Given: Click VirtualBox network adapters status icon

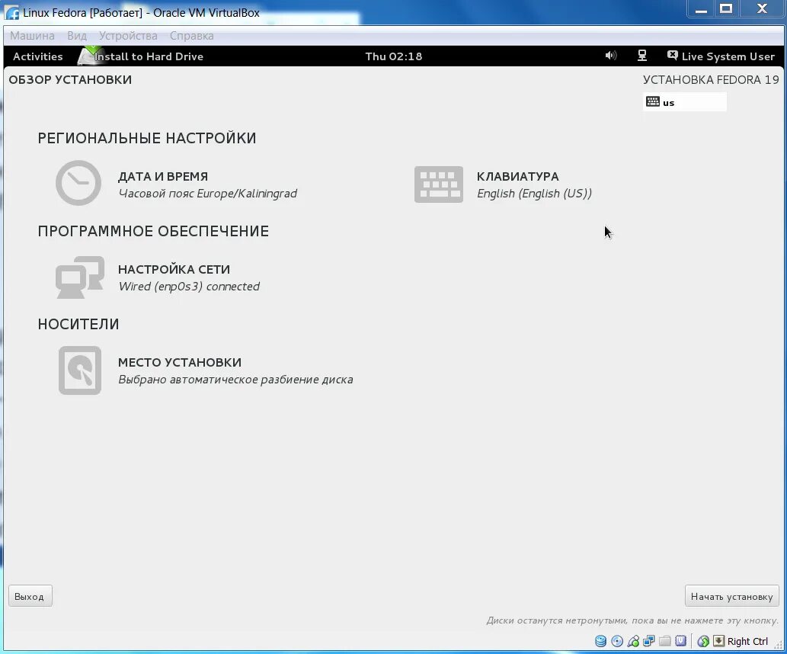Looking at the screenshot, I should click(649, 641).
